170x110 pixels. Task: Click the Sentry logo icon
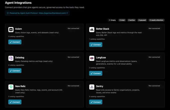coord(92,87)
